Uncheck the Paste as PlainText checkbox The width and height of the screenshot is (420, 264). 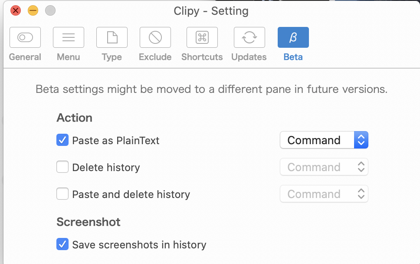tap(62, 140)
